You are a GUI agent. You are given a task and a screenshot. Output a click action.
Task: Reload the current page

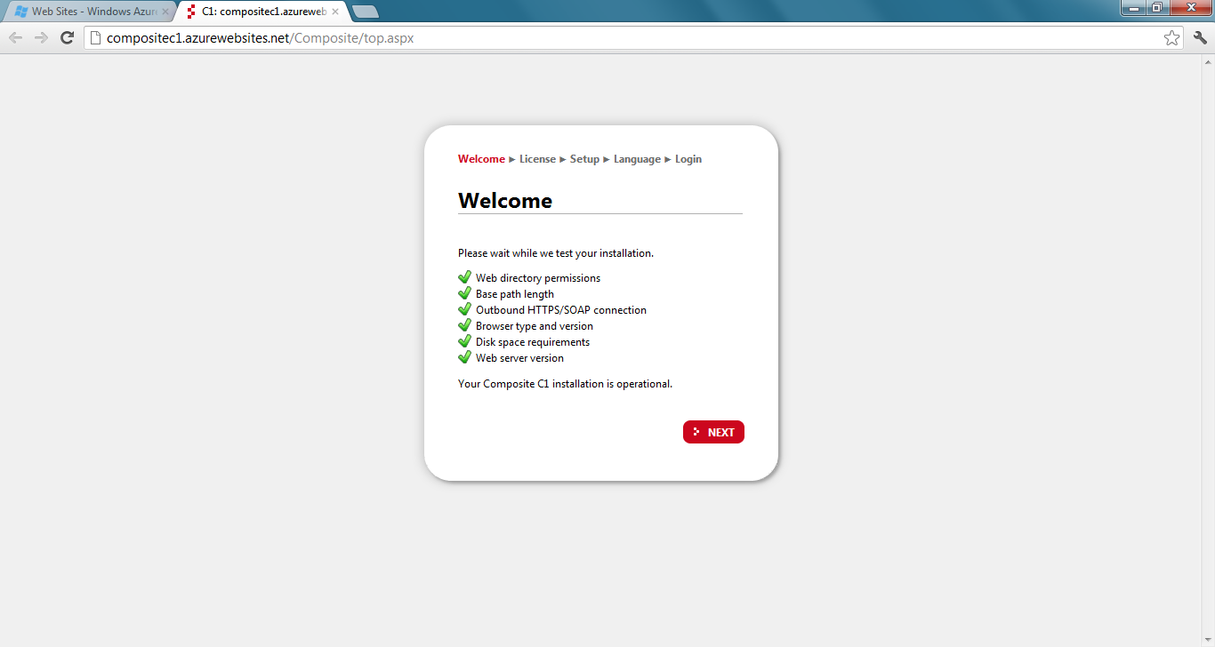coord(67,37)
